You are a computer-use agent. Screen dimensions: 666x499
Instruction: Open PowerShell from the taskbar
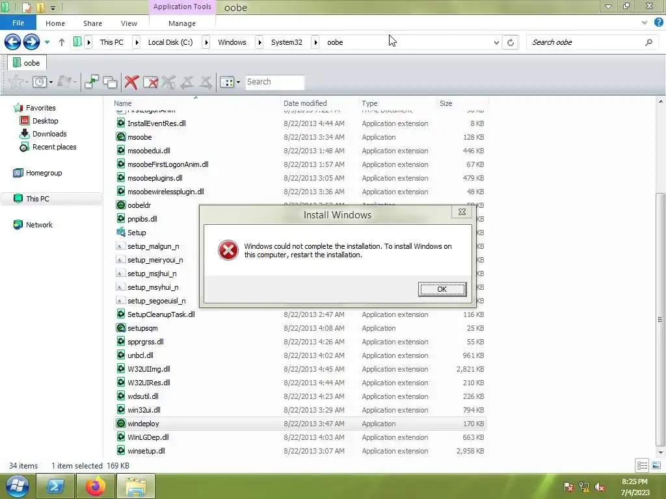tap(55, 486)
